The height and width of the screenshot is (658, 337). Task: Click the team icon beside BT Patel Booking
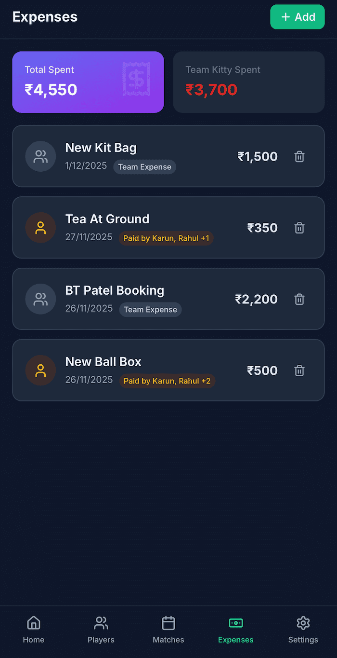tap(40, 299)
